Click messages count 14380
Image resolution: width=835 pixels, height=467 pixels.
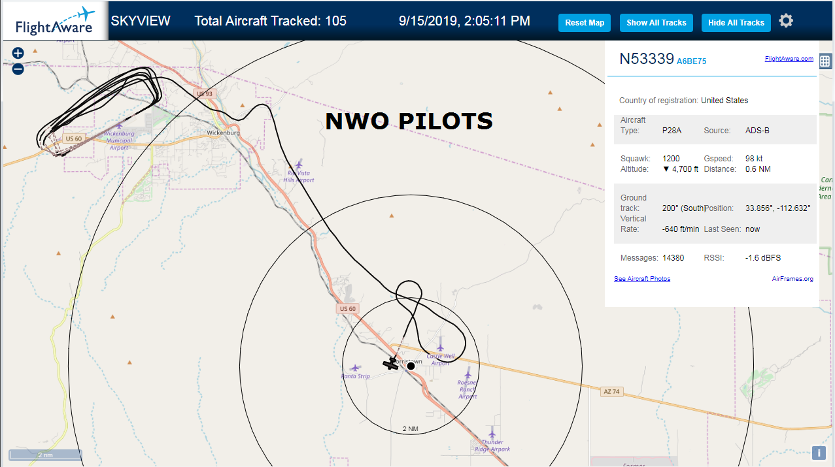pyautogui.click(x=673, y=258)
